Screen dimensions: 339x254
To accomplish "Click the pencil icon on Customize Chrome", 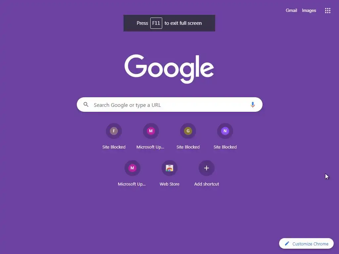I will click(x=287, y=244).
